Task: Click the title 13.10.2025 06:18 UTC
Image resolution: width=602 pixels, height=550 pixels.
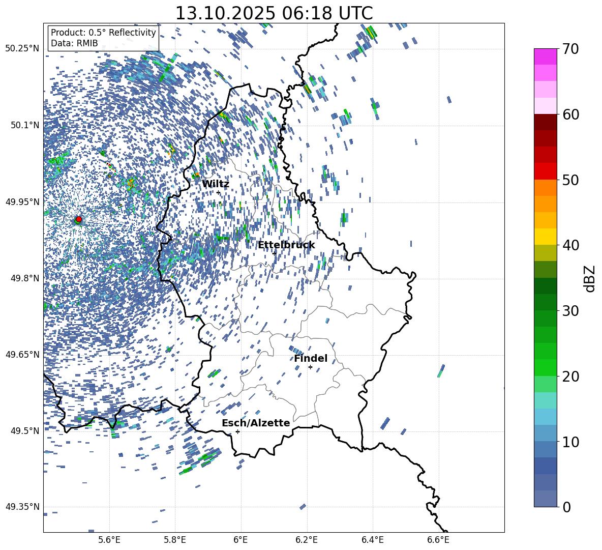Action: click(274, 13)
